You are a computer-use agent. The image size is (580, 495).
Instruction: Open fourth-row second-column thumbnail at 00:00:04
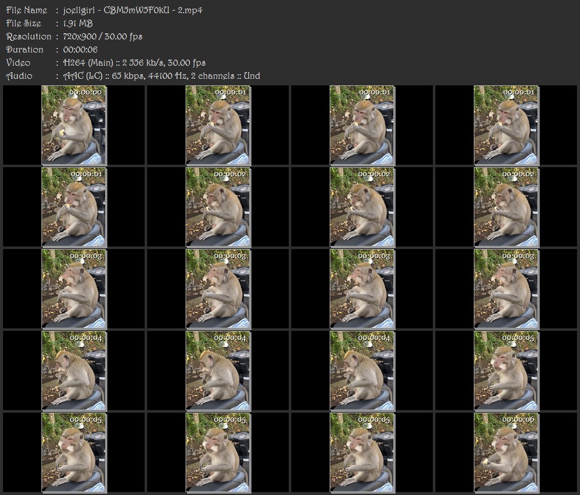click(x=218, y=371)
